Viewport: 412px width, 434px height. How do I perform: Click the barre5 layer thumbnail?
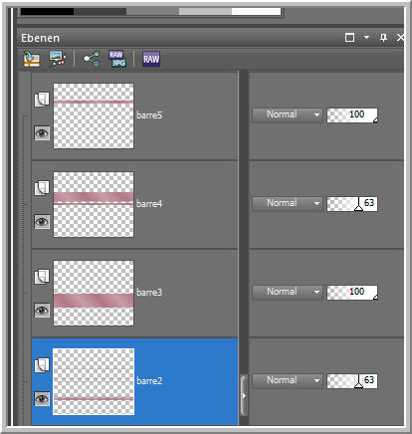[x=94, y=115]
